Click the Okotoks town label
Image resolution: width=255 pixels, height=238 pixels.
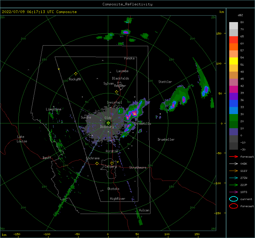click(113, 189)
